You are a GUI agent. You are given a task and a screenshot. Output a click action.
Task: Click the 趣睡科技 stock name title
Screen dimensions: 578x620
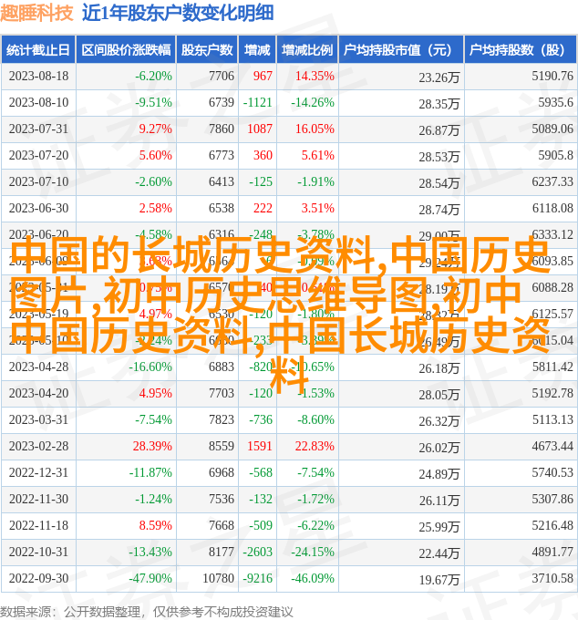coord(37,13)
